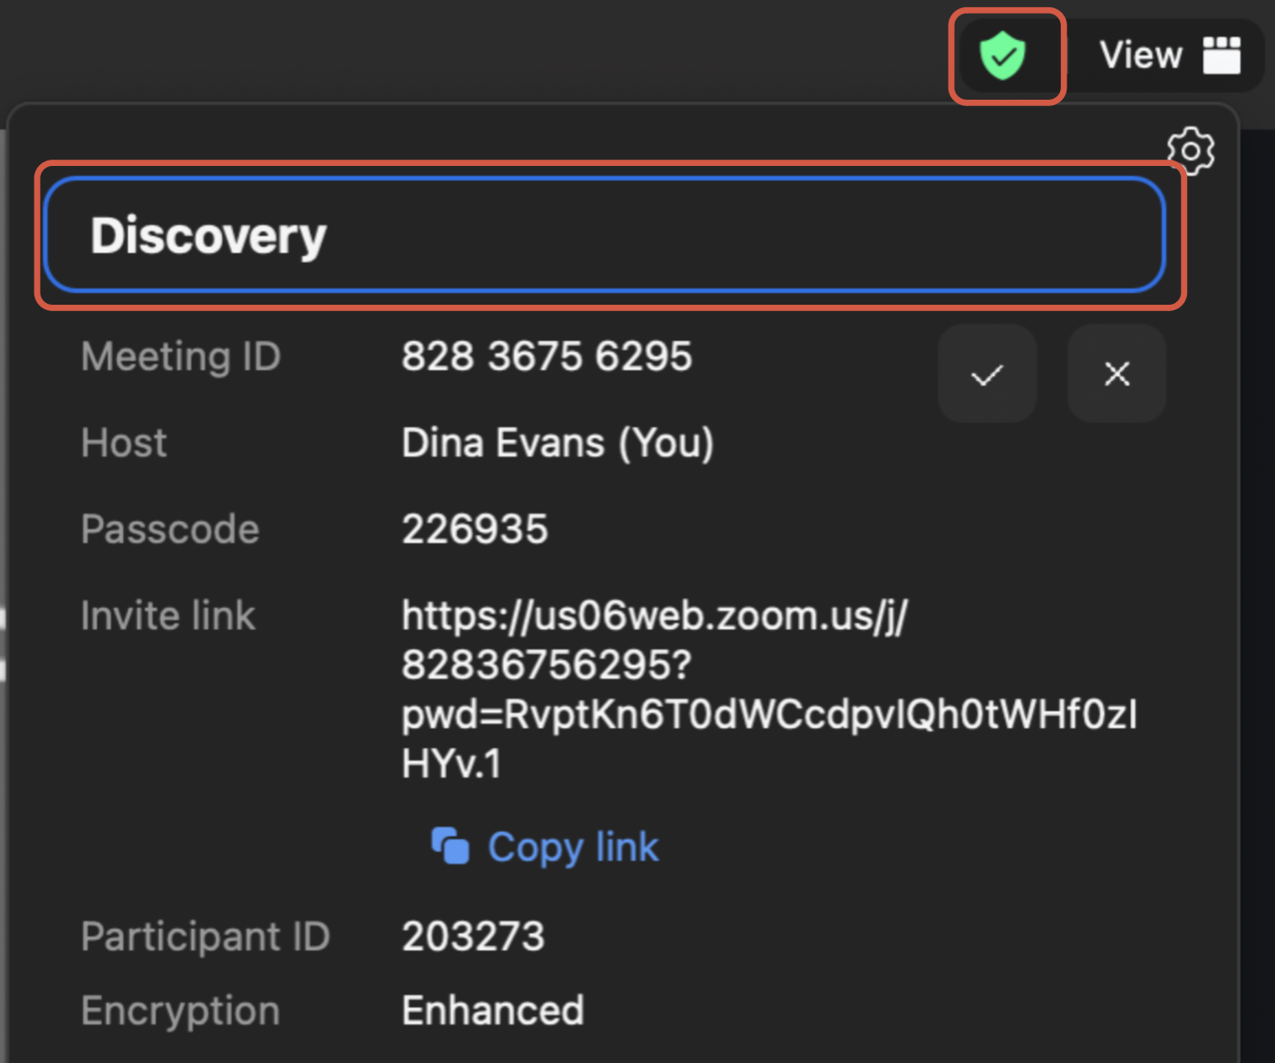Click the meeting ID number 828 3675 6295

click(546, 356)
